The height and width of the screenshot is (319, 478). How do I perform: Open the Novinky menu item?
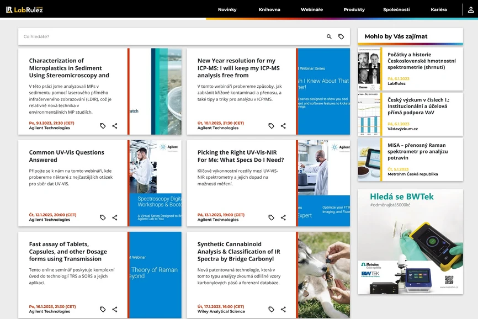point(227,10)
